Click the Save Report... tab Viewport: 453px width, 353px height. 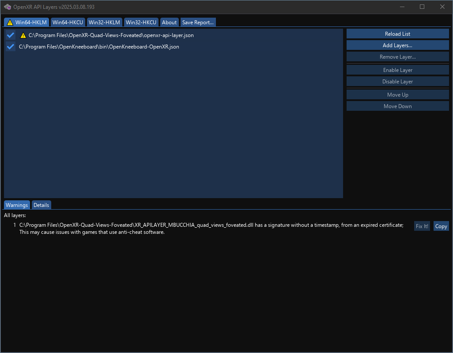(198, 22)
